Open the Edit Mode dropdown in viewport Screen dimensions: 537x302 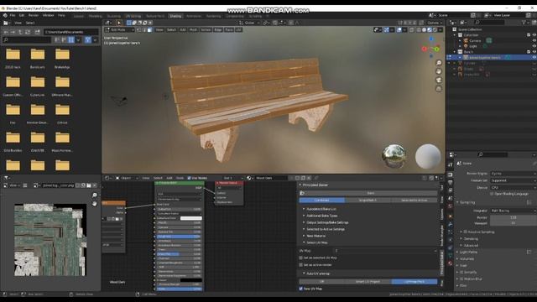pyautogui.click(x=120, y=30)
